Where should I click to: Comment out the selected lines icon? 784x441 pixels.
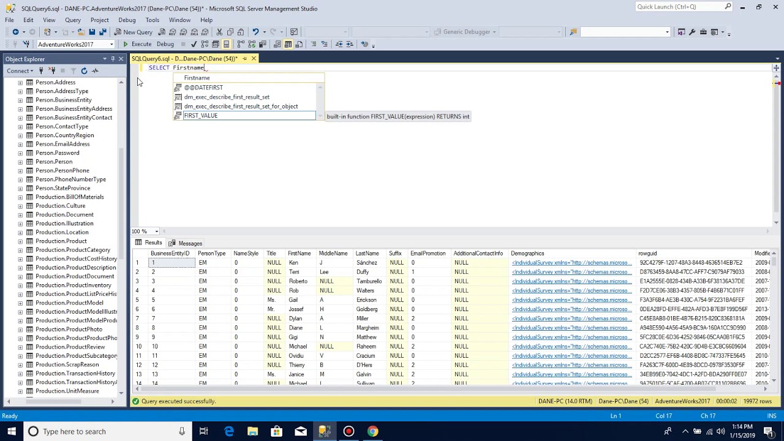314,44
